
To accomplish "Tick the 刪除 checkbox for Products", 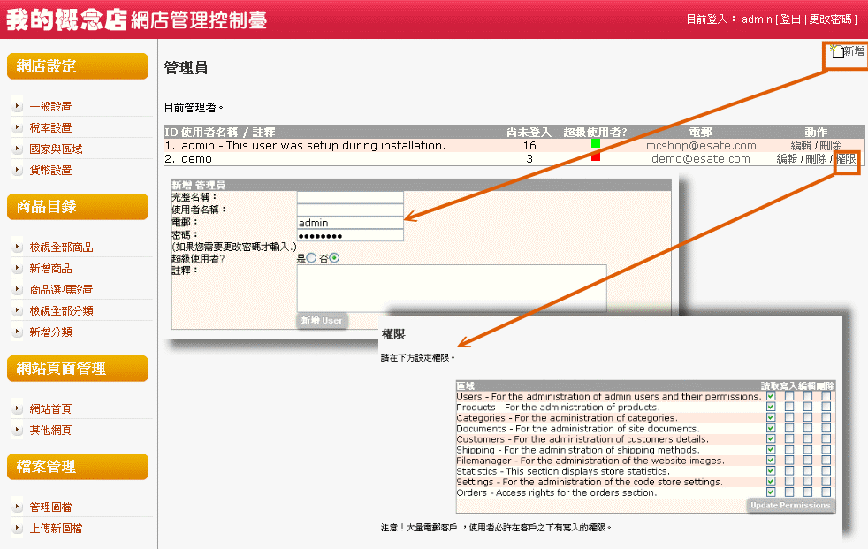I will tap(826, 408).
